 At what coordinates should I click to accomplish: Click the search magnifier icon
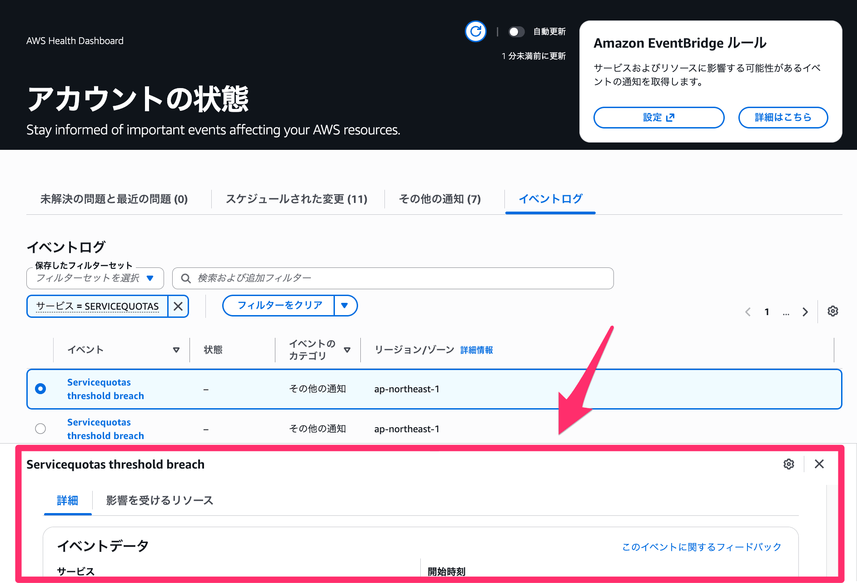pyautogui.click(x=185, y=278)
